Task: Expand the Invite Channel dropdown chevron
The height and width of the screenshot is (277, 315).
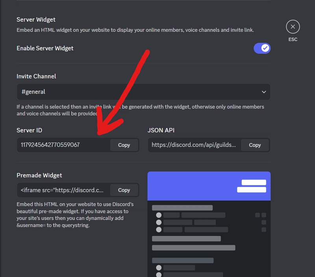Action: [264, 92]
